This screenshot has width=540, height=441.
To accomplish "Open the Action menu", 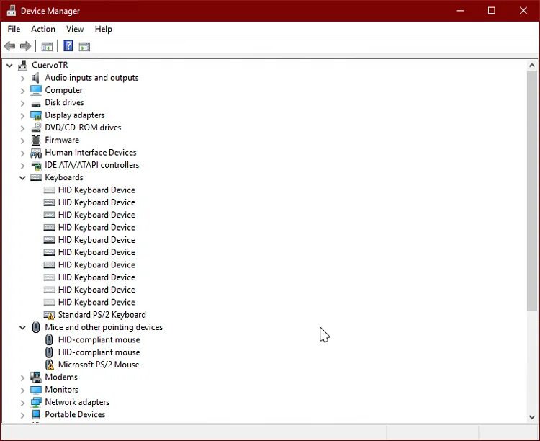I will tap(43, 29).
